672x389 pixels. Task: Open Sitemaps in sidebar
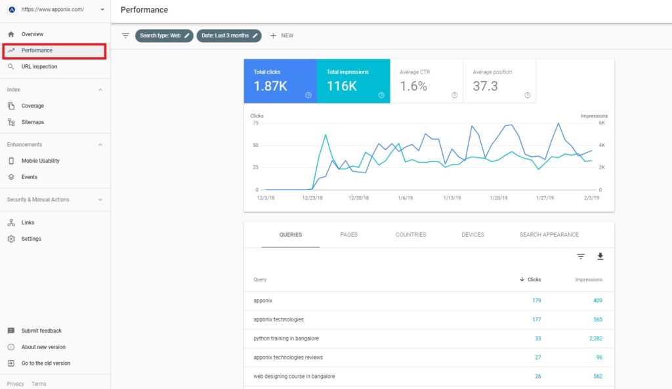coord(55,122)
